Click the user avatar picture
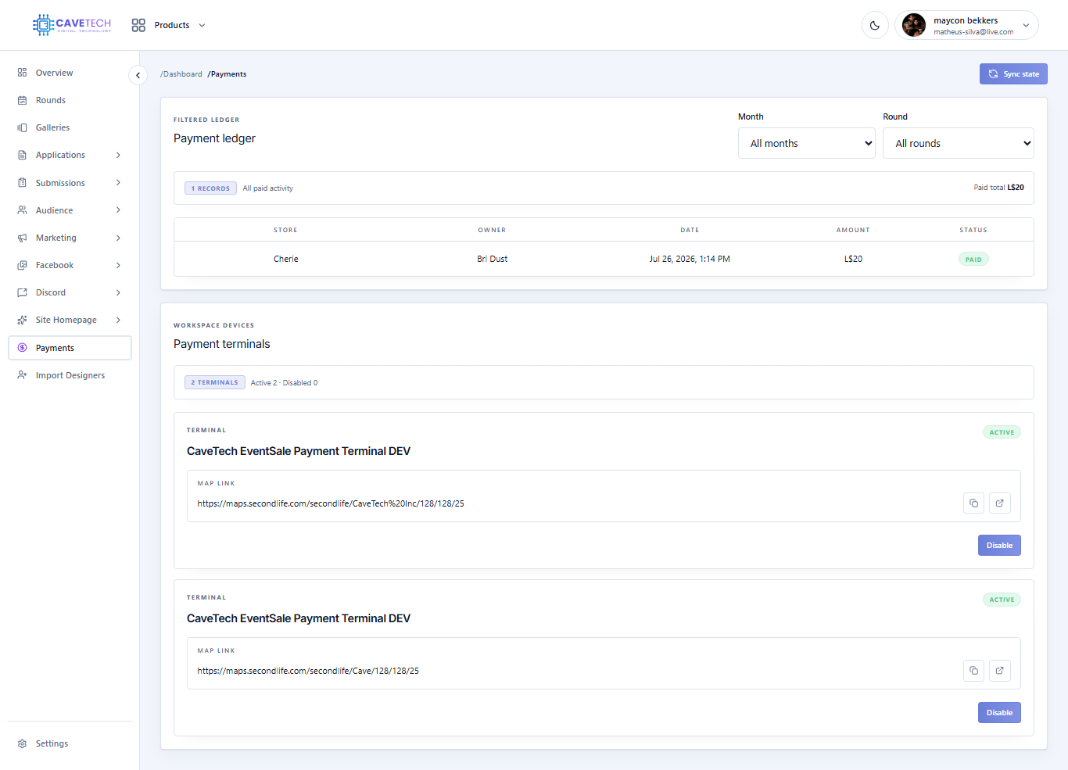 [x=913, y=25]
